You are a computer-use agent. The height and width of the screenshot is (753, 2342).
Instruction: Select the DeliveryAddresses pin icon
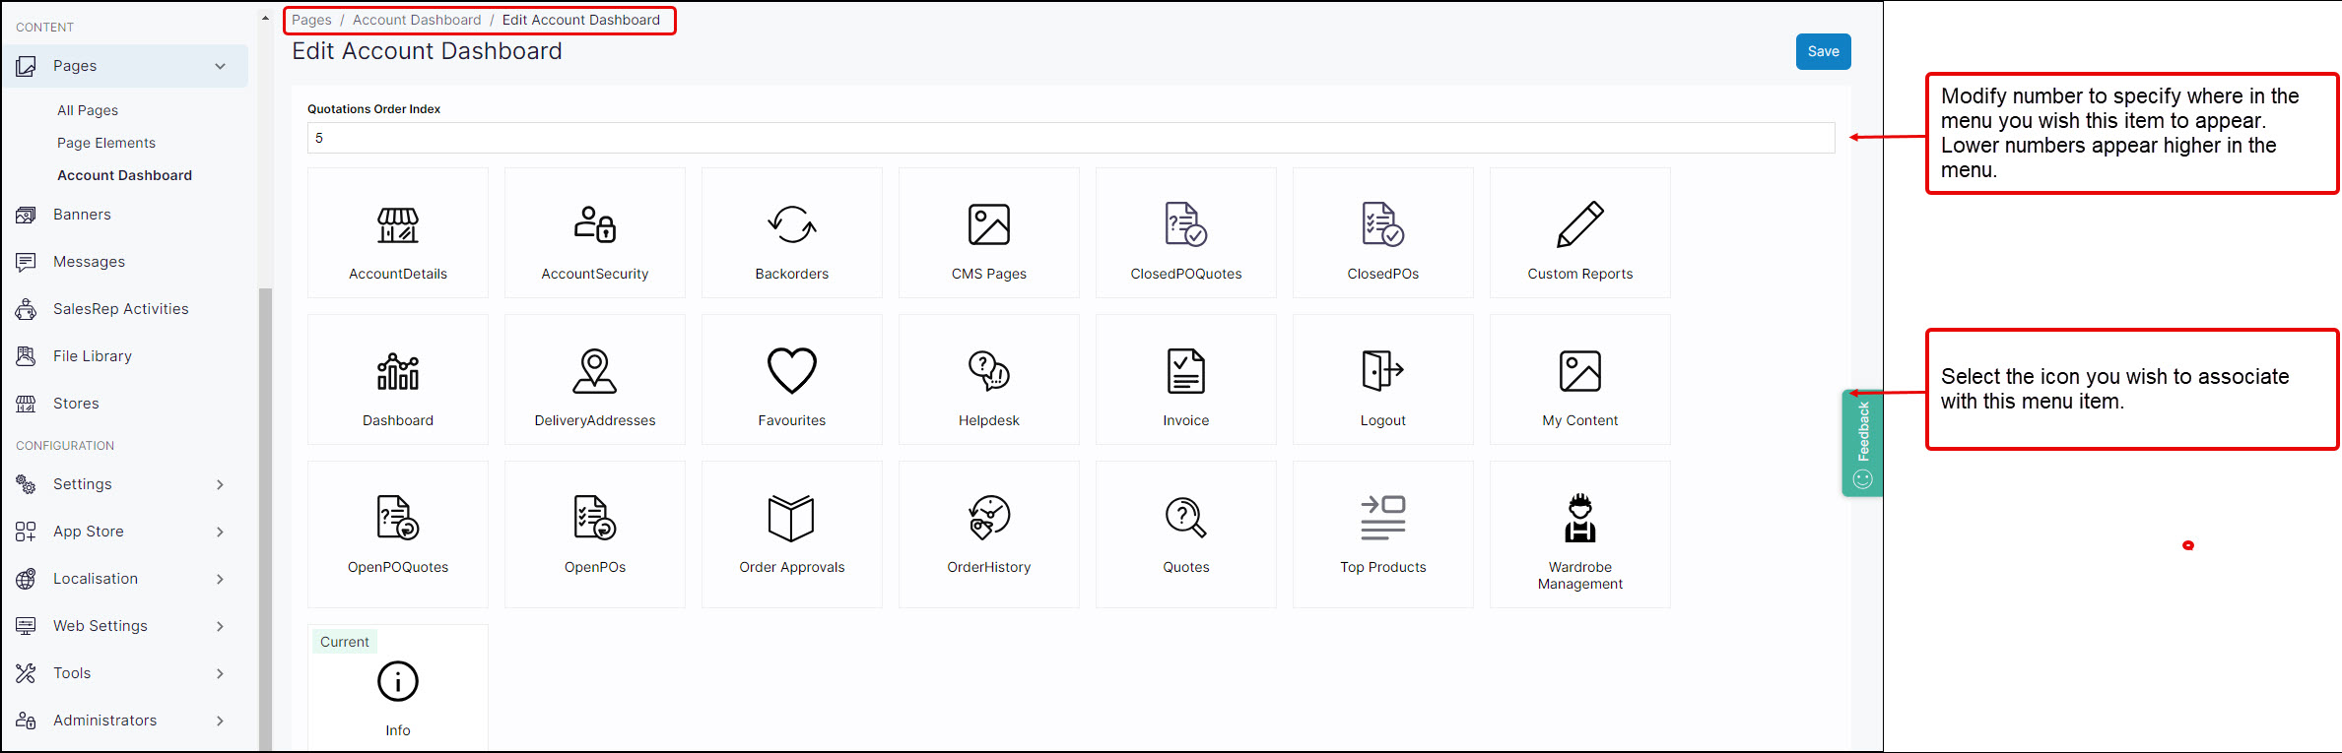594,371
